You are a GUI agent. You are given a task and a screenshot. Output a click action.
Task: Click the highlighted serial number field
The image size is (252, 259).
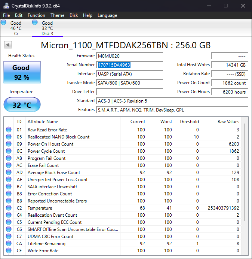pos(129,65)
